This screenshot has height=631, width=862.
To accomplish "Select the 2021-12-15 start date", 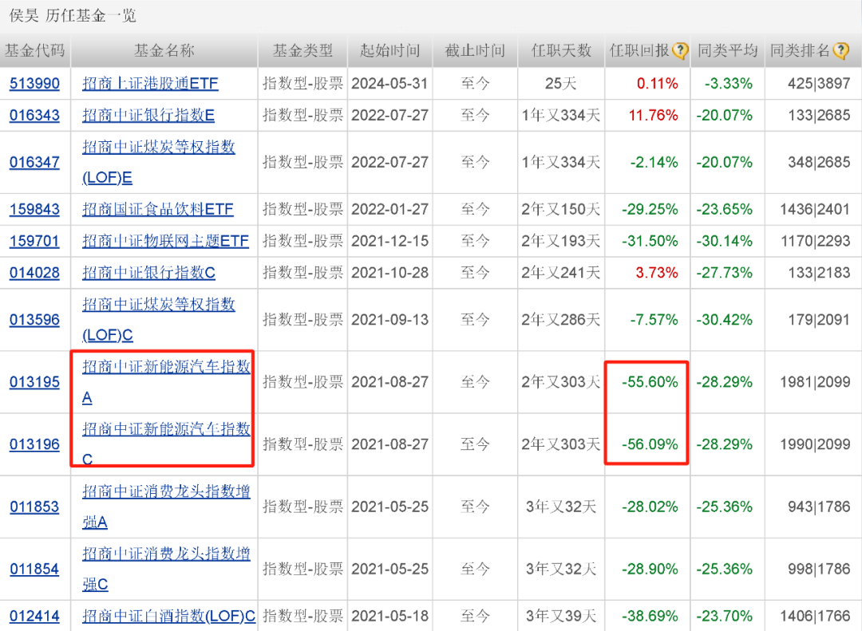I will pyautogui.click(x=389, y=241).
